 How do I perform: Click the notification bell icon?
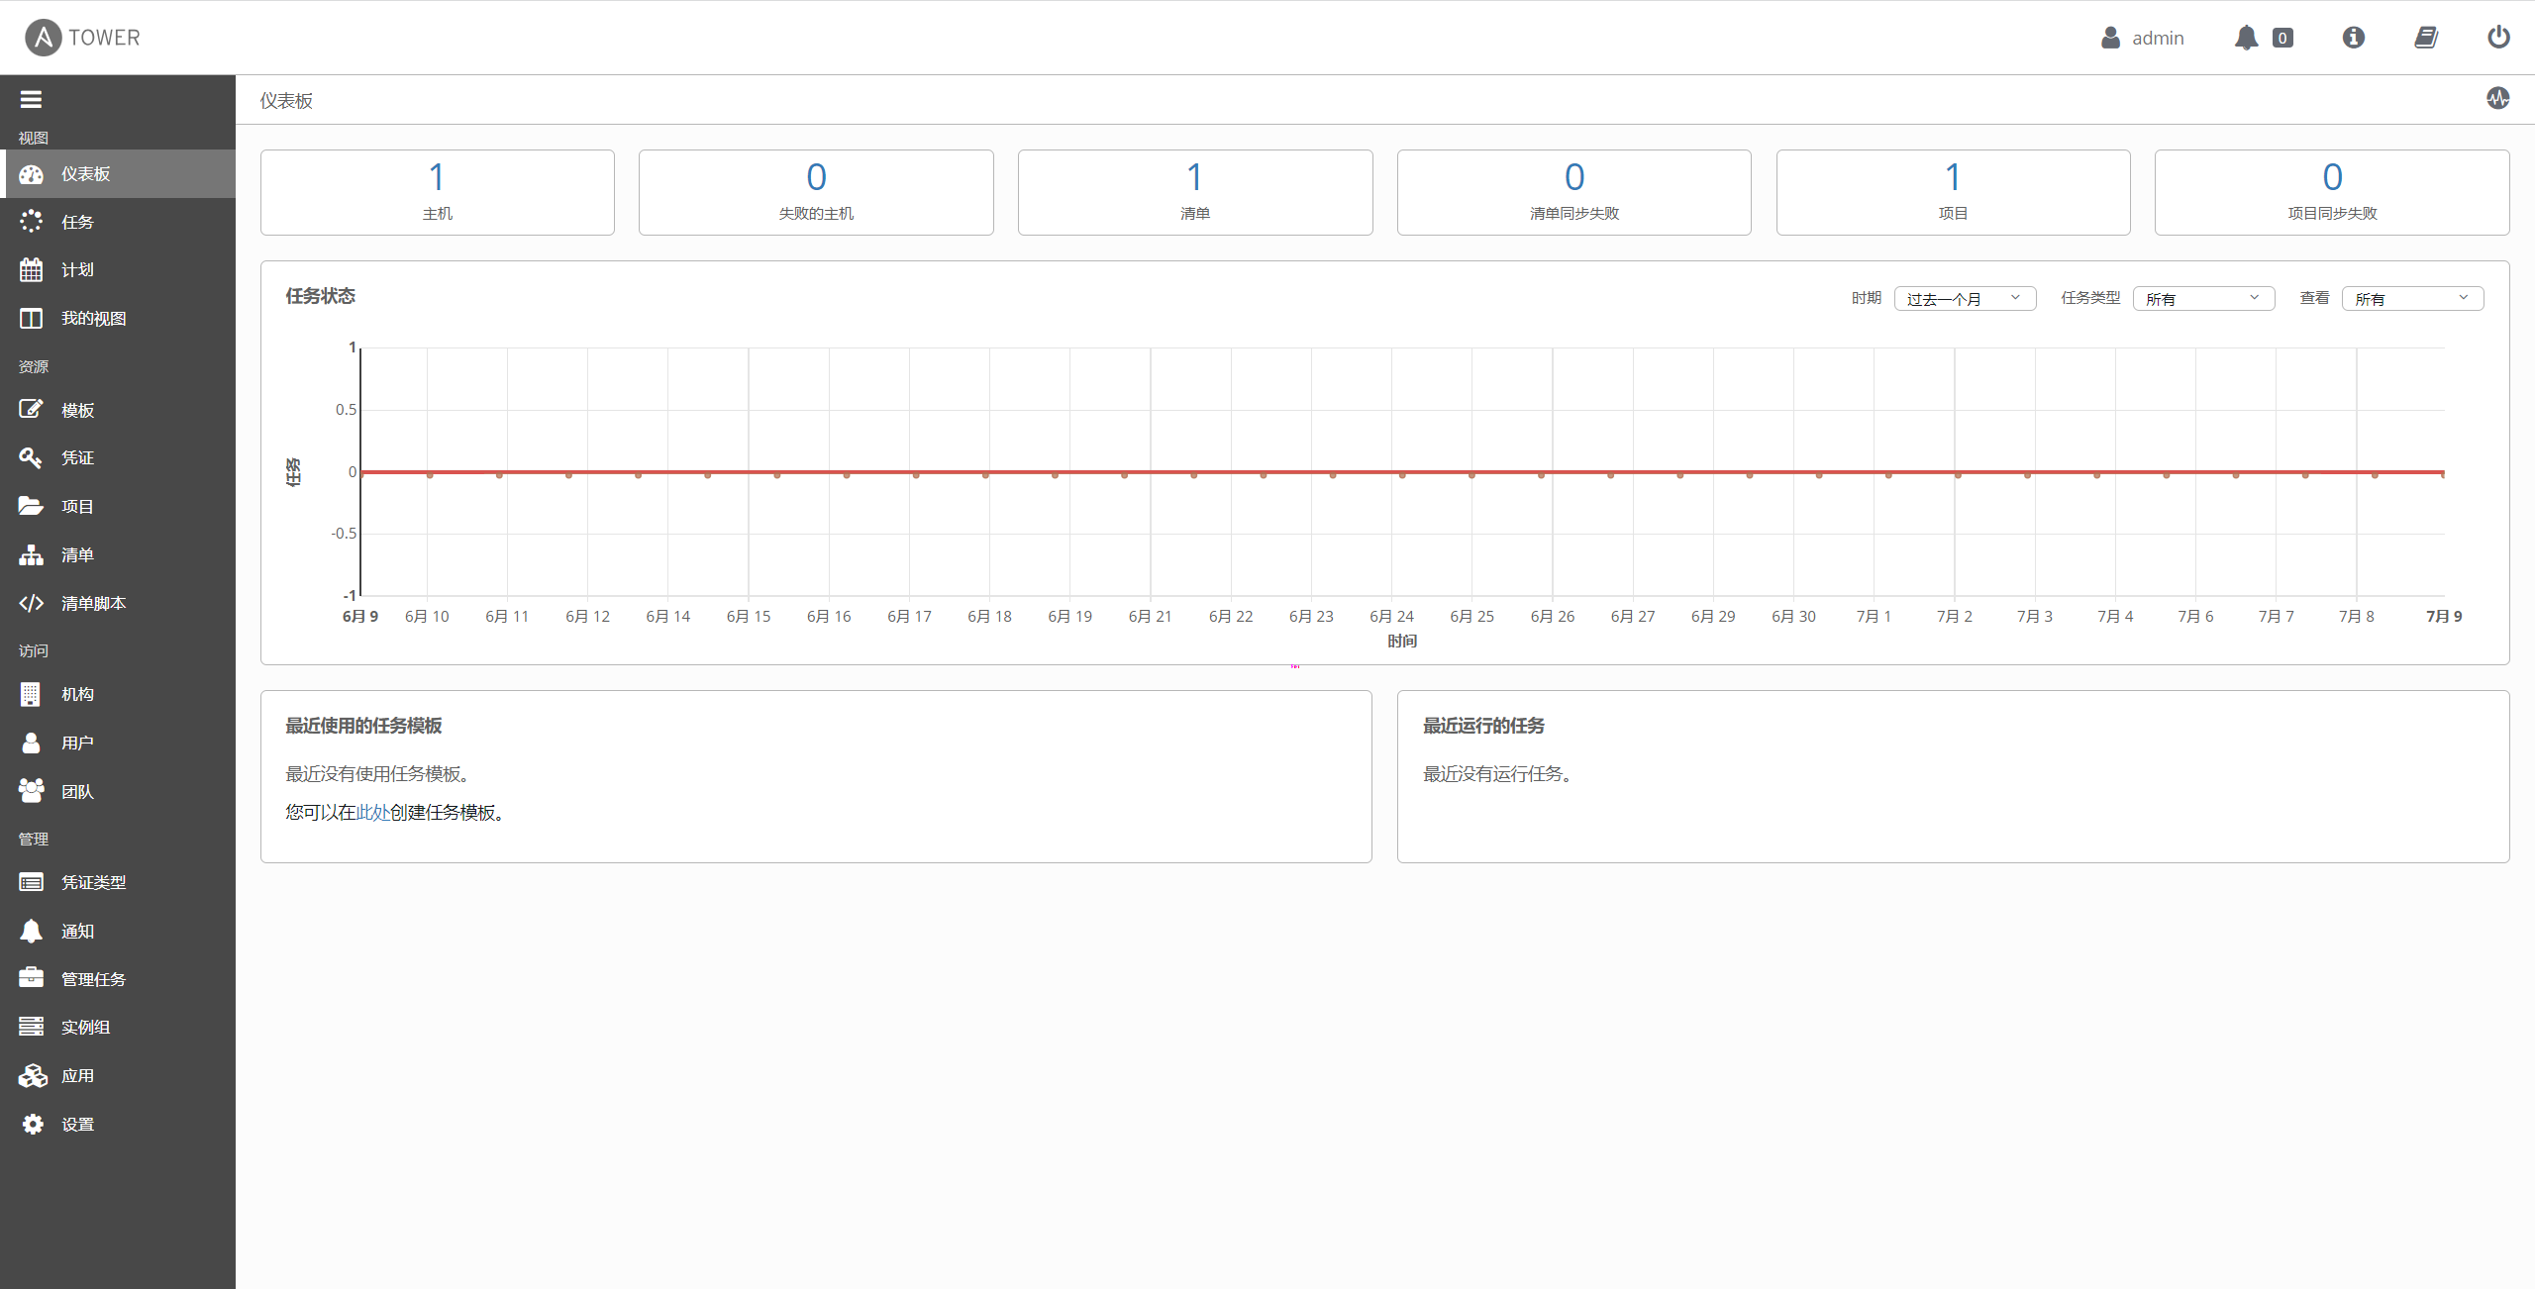click(2246, 38)
